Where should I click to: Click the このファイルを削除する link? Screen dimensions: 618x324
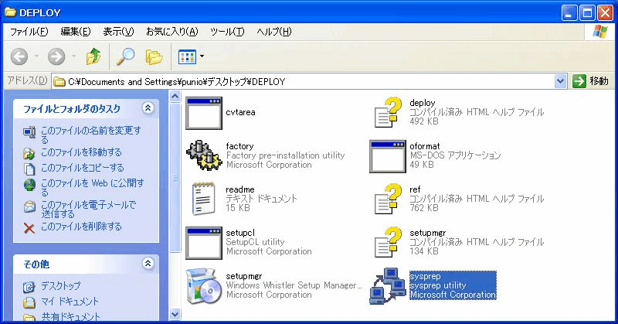81,227
